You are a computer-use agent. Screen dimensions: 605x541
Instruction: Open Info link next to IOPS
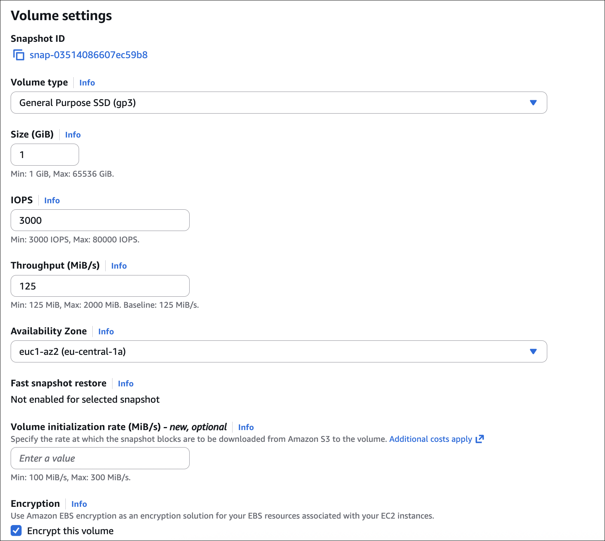(x=52, y=201)
